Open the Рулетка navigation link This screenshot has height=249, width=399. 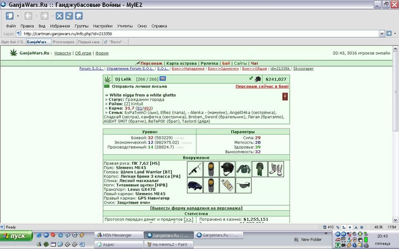(x=209, y=63)
